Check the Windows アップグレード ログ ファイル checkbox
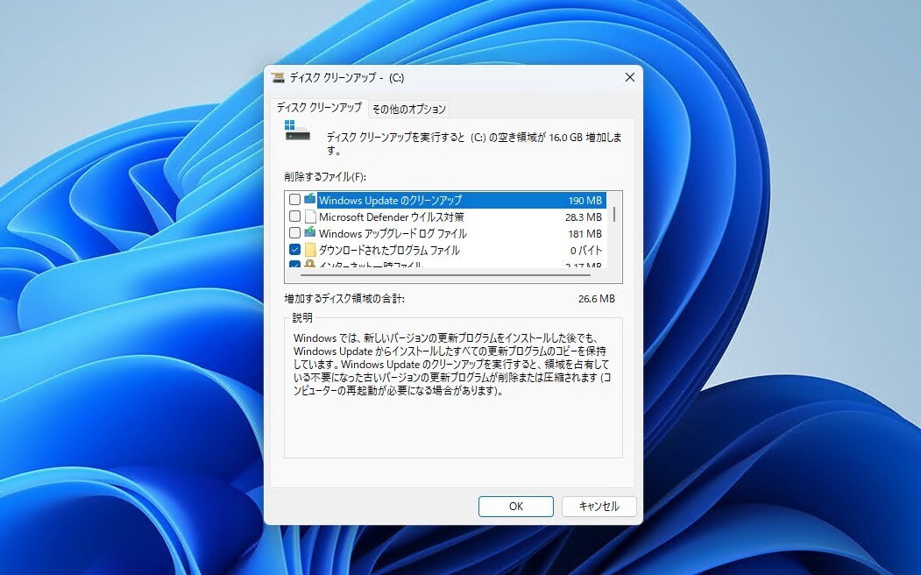Screen dimensions: 921x575 click(294, 233)
